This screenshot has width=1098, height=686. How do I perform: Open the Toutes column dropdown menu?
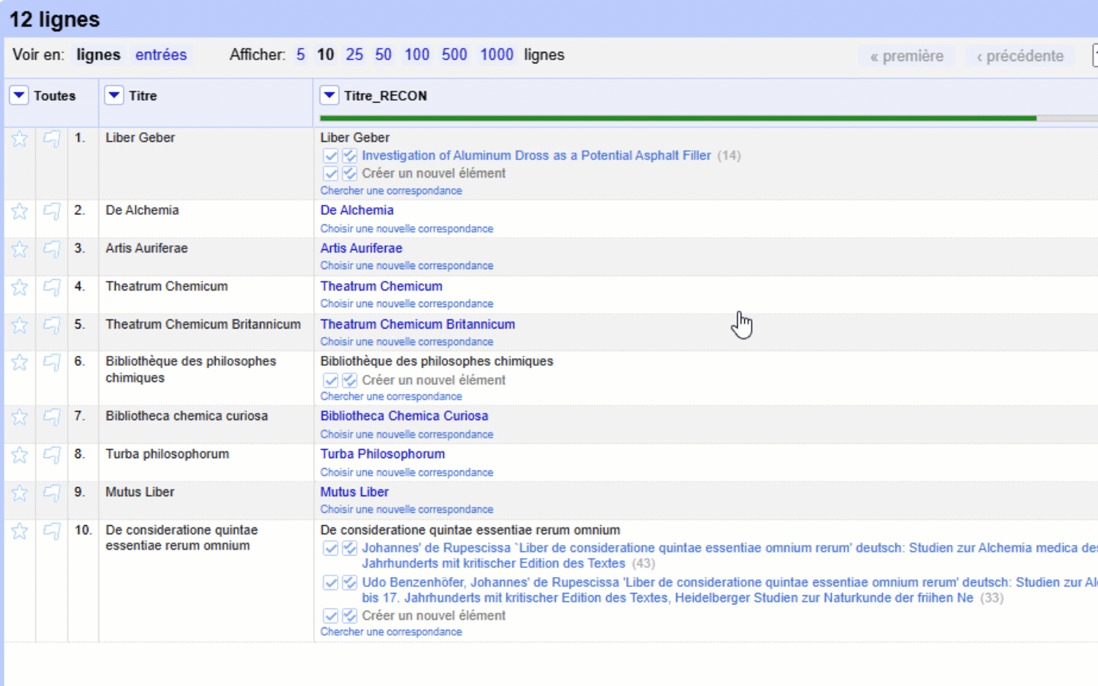(19, 96)
